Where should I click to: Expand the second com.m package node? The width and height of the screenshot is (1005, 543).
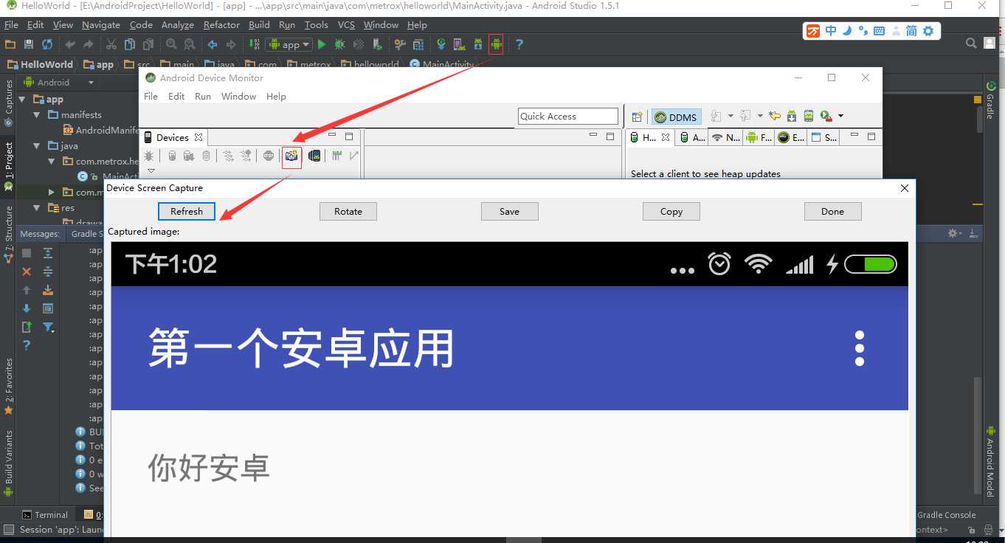52,192
